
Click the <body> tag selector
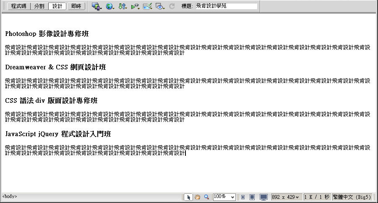tap(10, 196)
